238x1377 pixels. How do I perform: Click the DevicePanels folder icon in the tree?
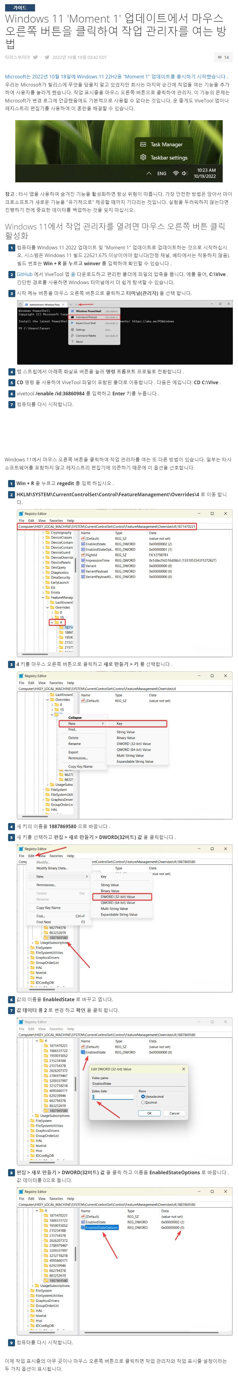tap(47, 562)
